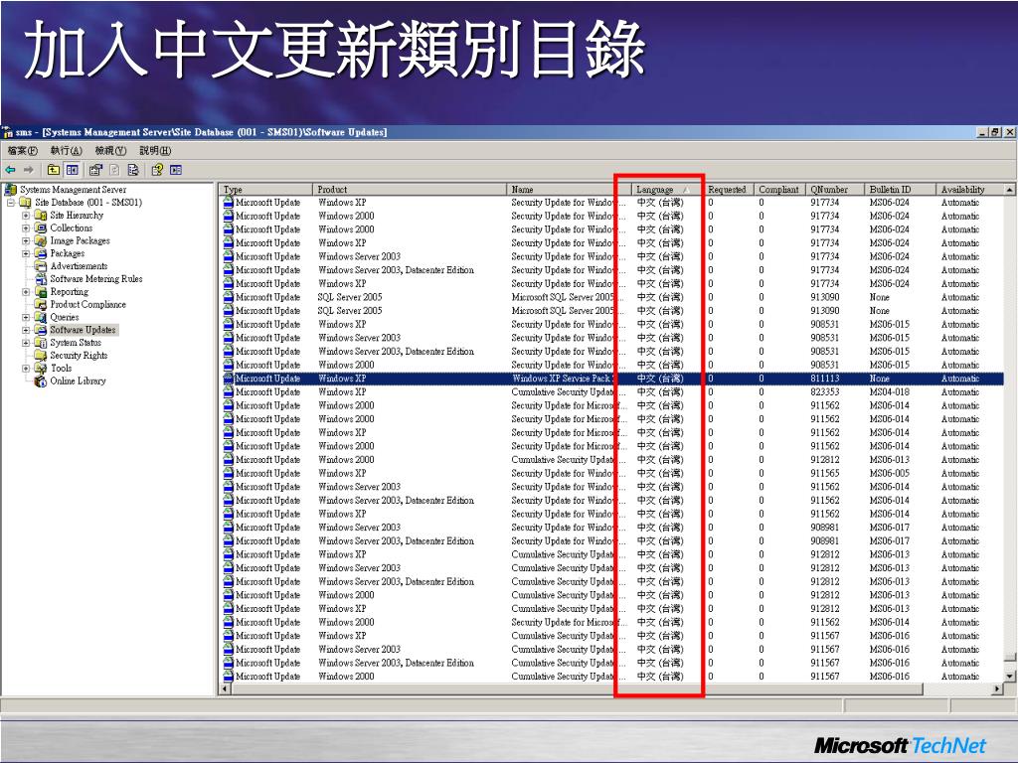Screen dimensions: 1018x763
Task: Restore the inner console window
Action: click(x=995, y=132)
